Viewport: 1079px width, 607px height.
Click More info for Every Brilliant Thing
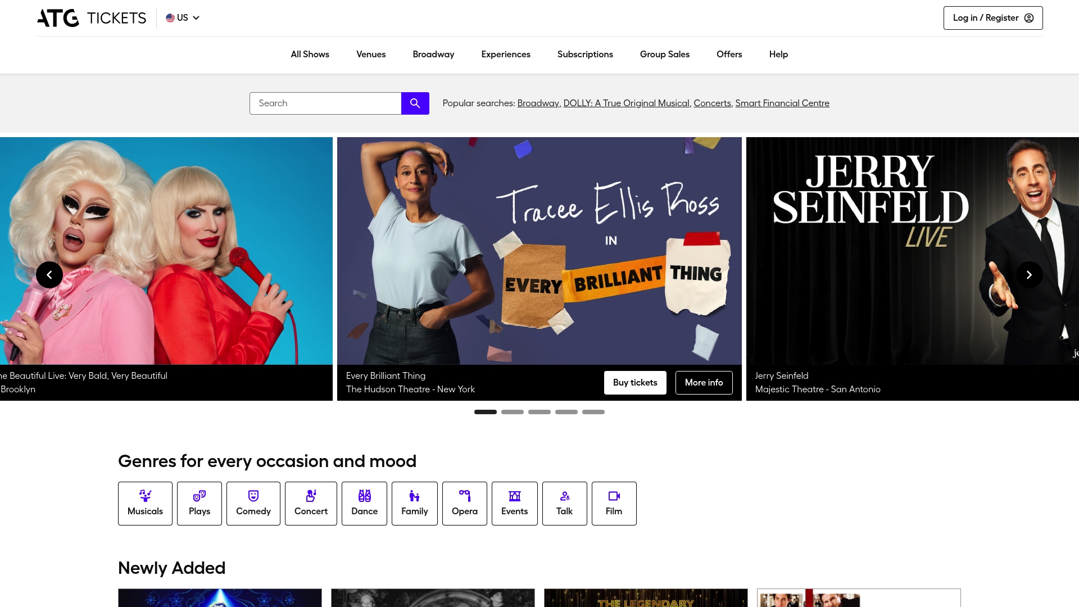704,383
